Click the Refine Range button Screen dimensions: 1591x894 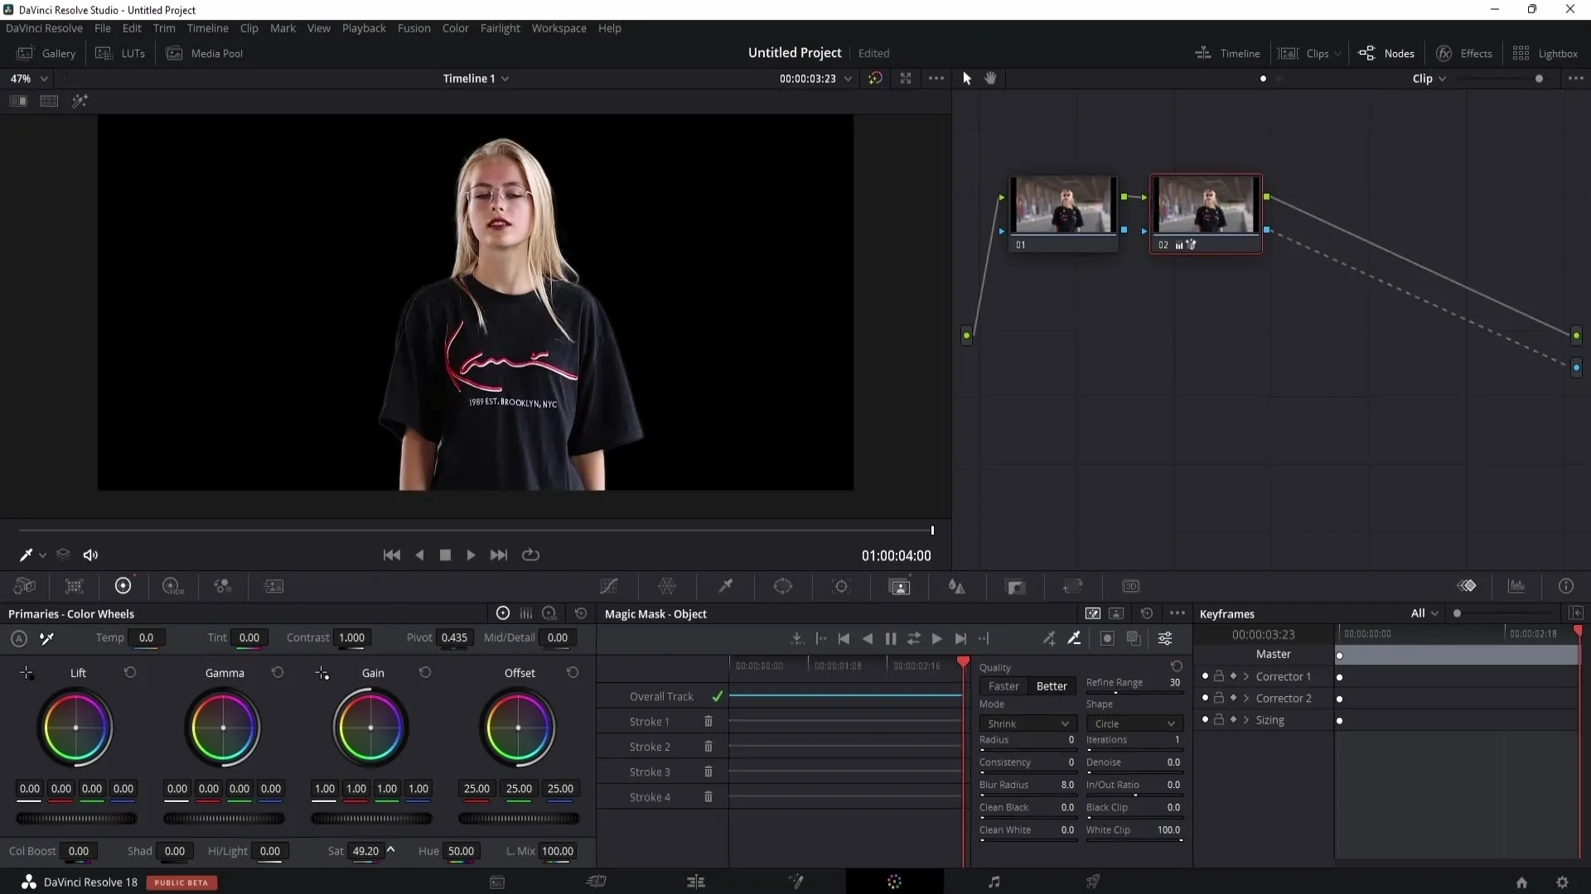1115,681
